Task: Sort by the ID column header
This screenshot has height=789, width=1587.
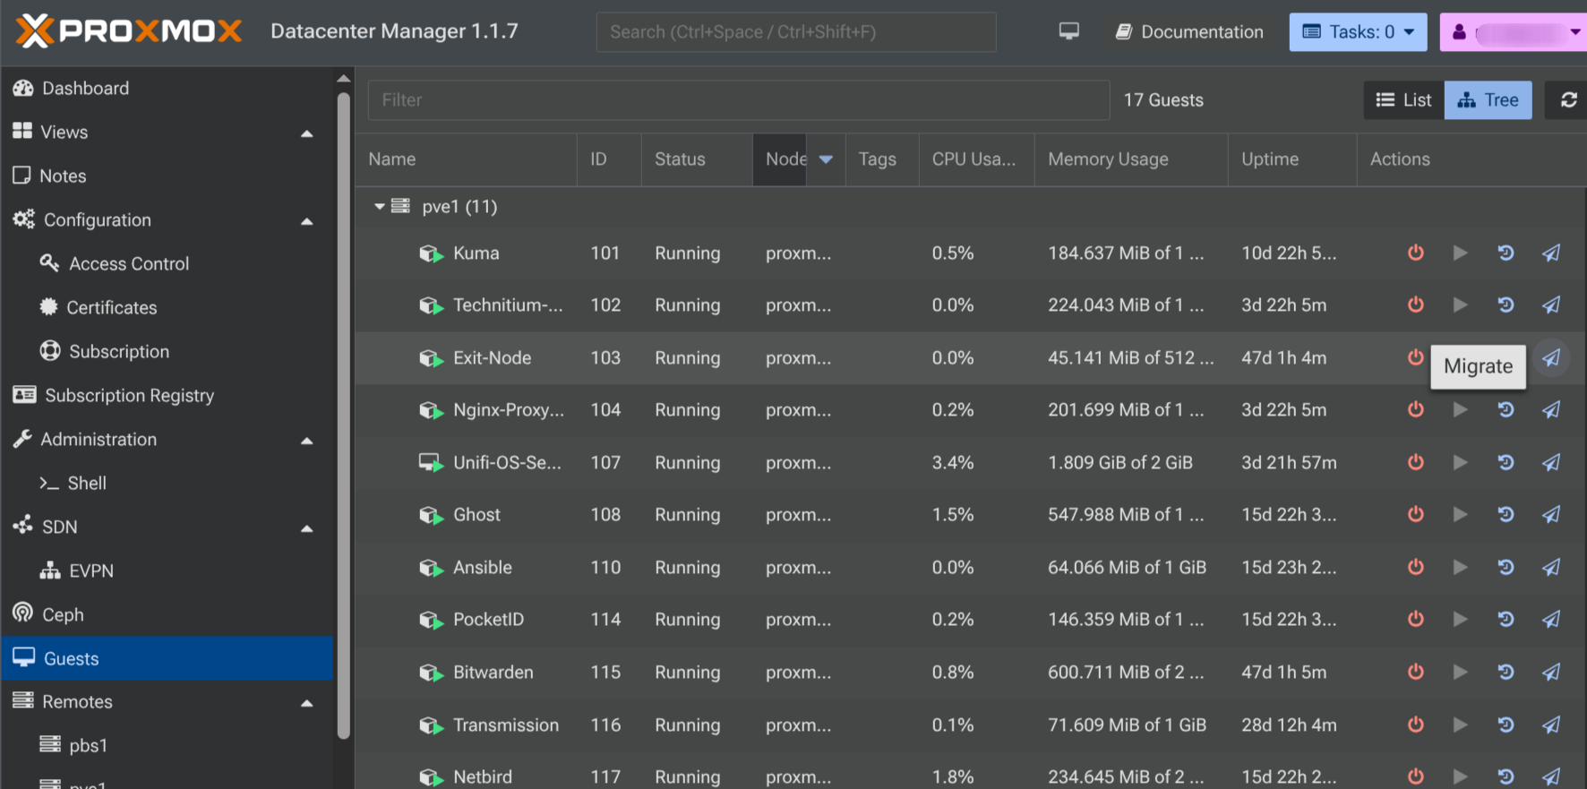Action: click(x=609, y=159)
